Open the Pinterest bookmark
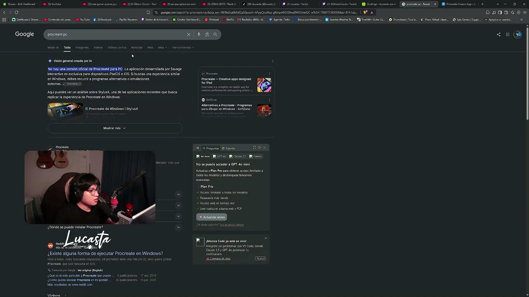The image size is (529, 297). 212,19
